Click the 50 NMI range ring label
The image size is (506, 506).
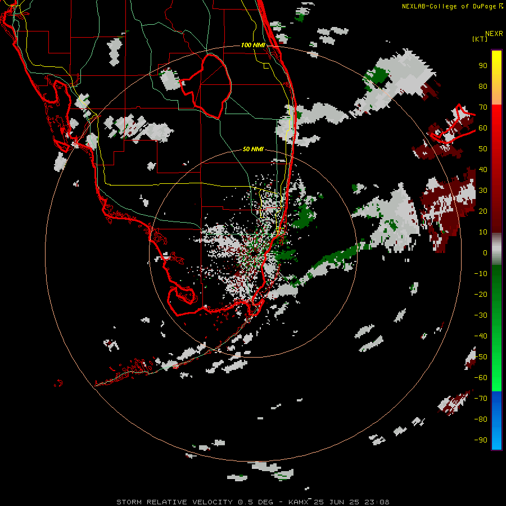tap(252, 149)
